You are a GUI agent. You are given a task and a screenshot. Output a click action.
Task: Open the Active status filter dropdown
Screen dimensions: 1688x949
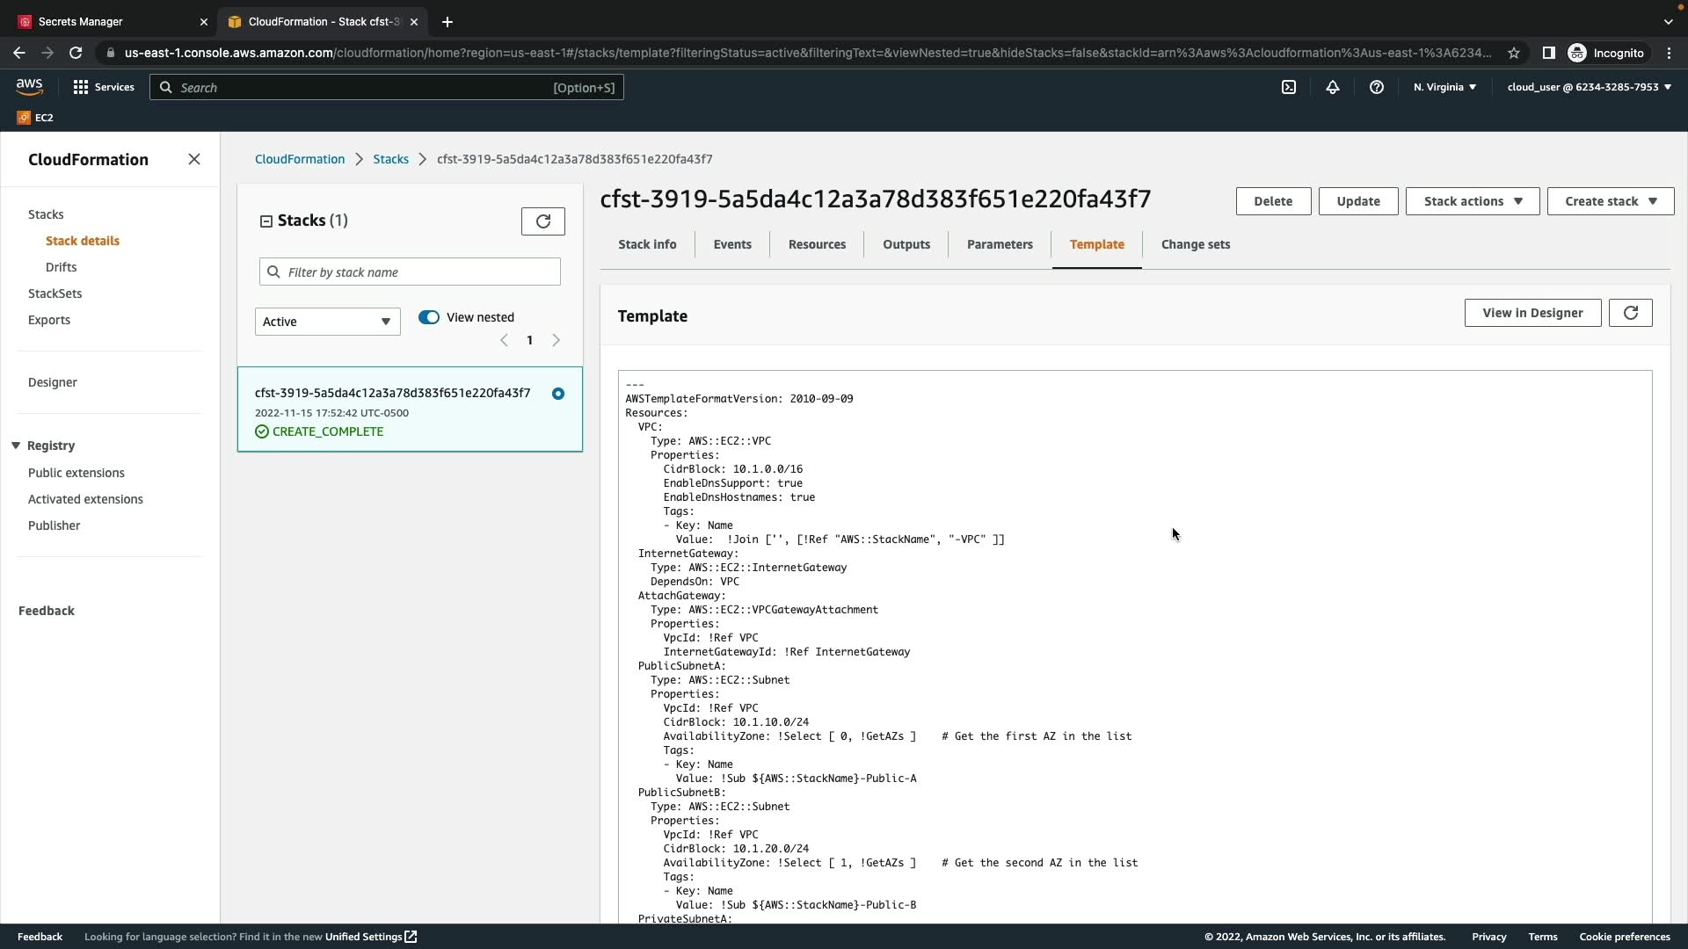point(327,322)
